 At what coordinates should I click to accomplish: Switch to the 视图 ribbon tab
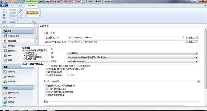21,5
